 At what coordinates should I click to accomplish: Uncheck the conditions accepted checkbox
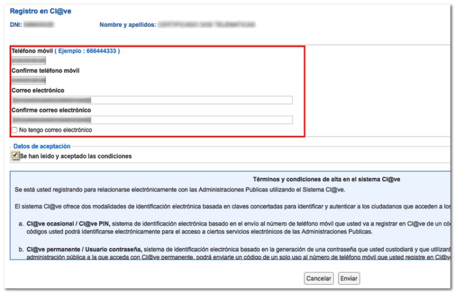pos(15,155)
